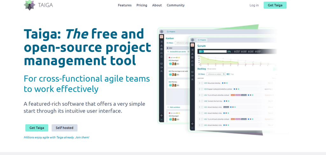
Task: Open the wiki book icon in Scrum sidebar
Action: coord(192,72)
